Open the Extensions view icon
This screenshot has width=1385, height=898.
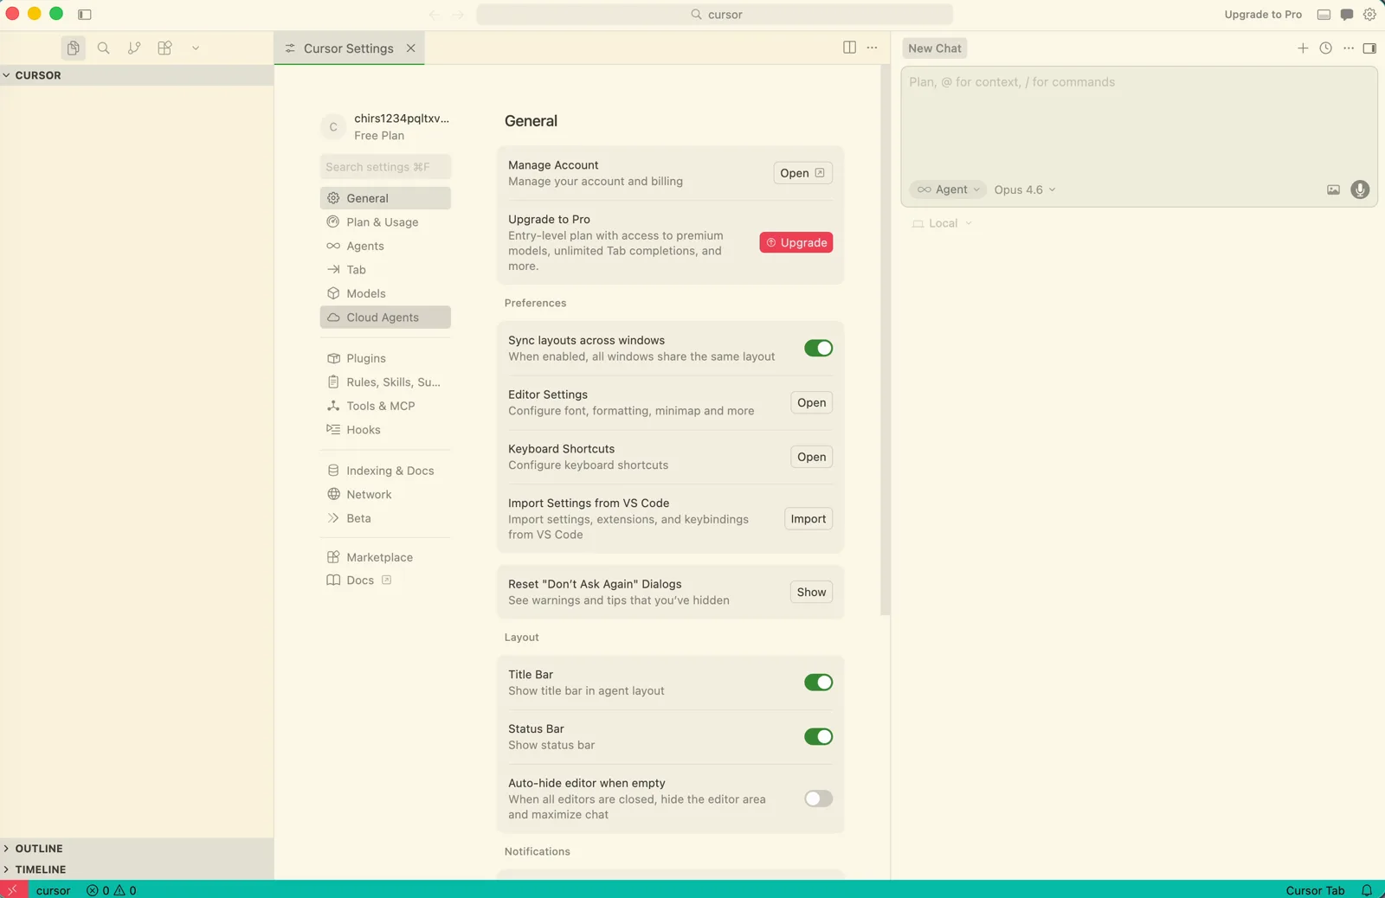(x=164, y=48)
